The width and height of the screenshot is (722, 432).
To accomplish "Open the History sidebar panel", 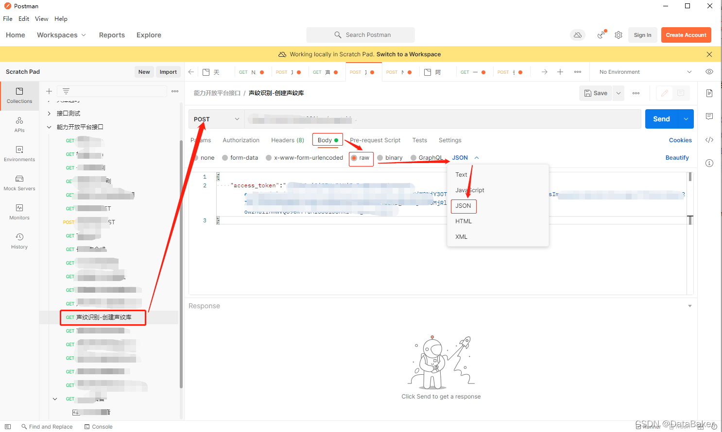I will click(x=19, y=241).
